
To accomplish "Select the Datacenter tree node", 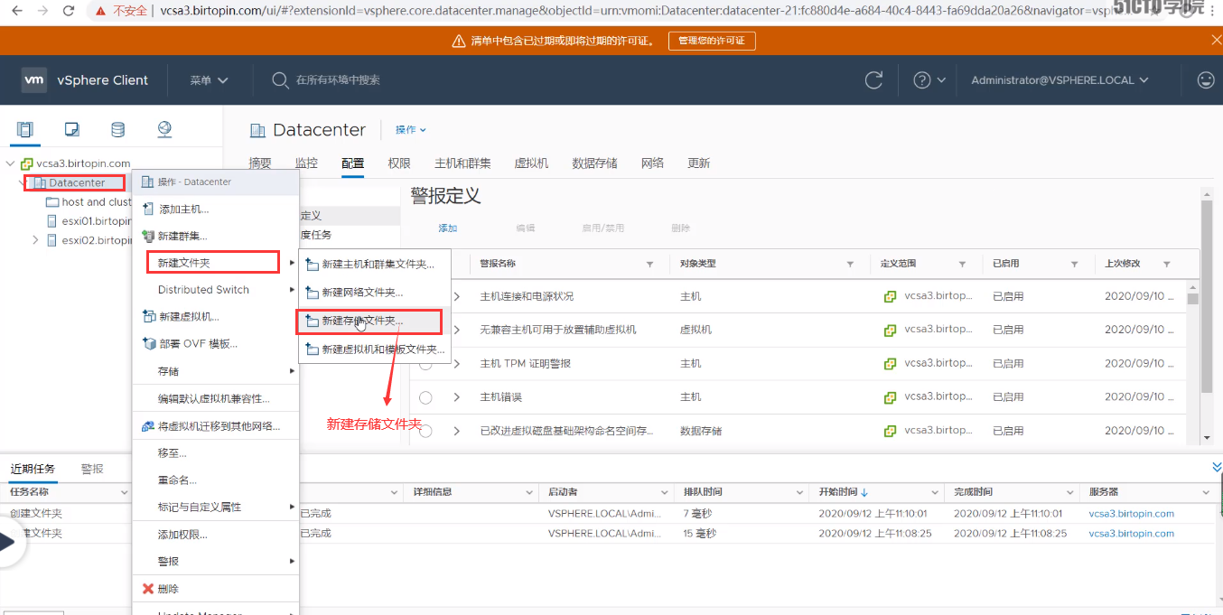I will 77,182.
